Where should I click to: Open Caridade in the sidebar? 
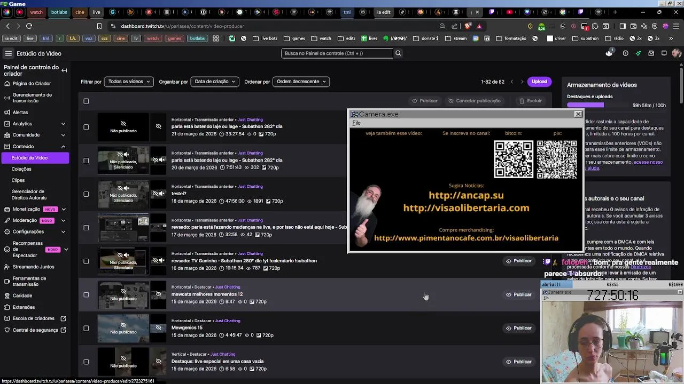point(22,295)
